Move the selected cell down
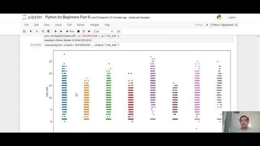Screen dimensions: 260x146 61,32
